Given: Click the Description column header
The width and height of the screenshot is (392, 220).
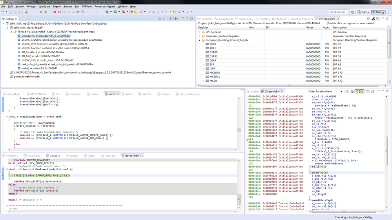Looking at the screenshot, I should [359, 27].
